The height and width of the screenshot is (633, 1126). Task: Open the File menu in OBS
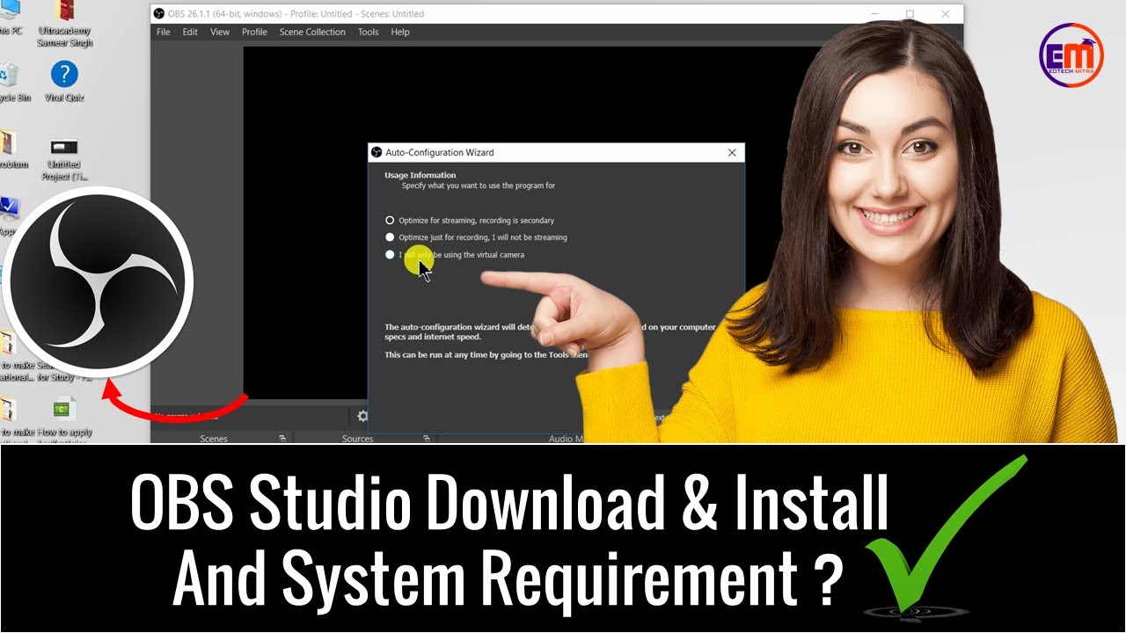[164, 32]
